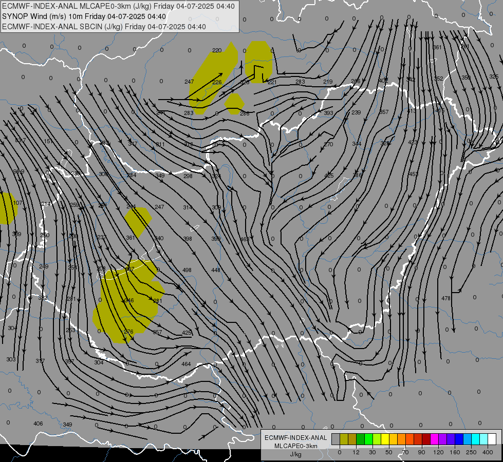The image size is (503, 462).
Task: Click the map value 393
Action: point(328,113)
